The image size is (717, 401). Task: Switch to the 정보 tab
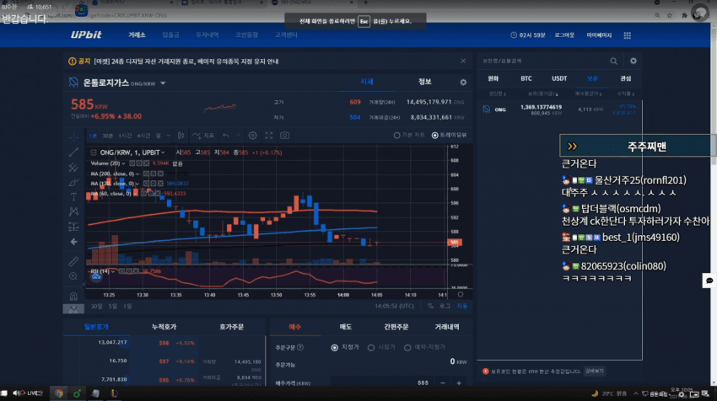425,82
